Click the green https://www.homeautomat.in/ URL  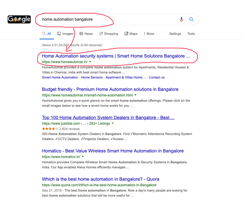[x=65, y=62]
